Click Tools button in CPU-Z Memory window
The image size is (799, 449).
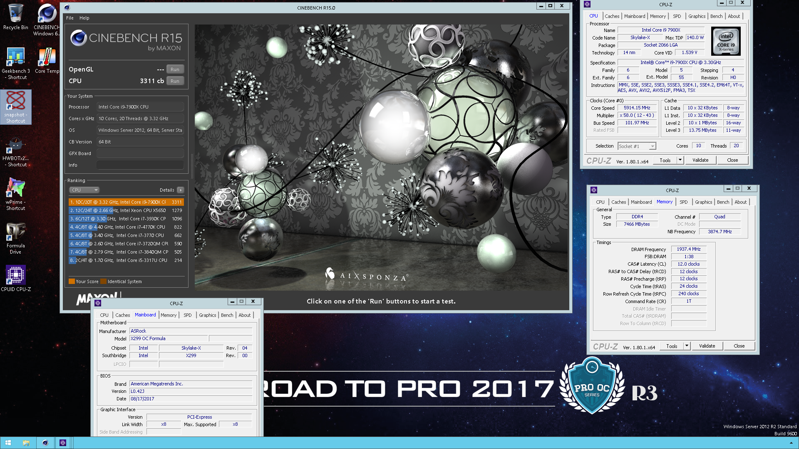point(672,346)
